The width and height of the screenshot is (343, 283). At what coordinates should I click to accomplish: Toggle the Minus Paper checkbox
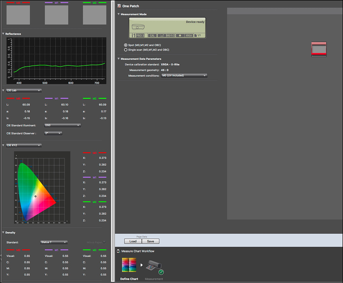click(x=104, y=242)
